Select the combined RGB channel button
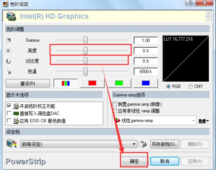 [x=66, y=83]
